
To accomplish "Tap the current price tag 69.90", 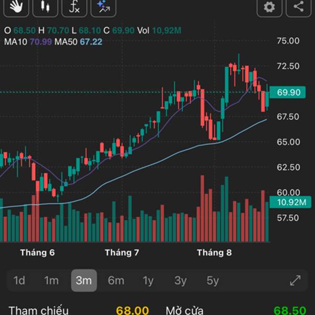I will tap(288, 92).
